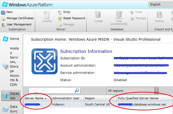The image size is (173, 114).
Task: Click the Database navigation label
Action: [14, 96]
